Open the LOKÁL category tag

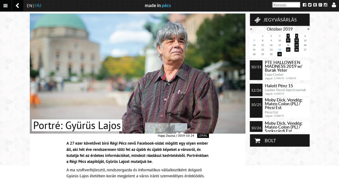click(x=203, y=135)
